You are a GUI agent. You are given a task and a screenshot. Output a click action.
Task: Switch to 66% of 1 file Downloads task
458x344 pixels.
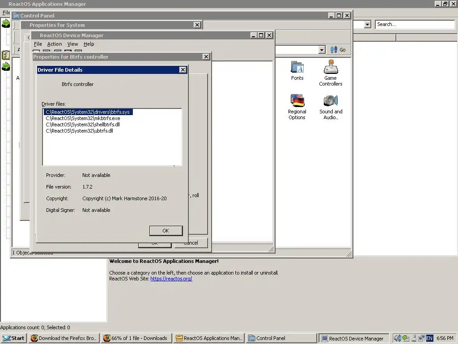coord(136,338)
